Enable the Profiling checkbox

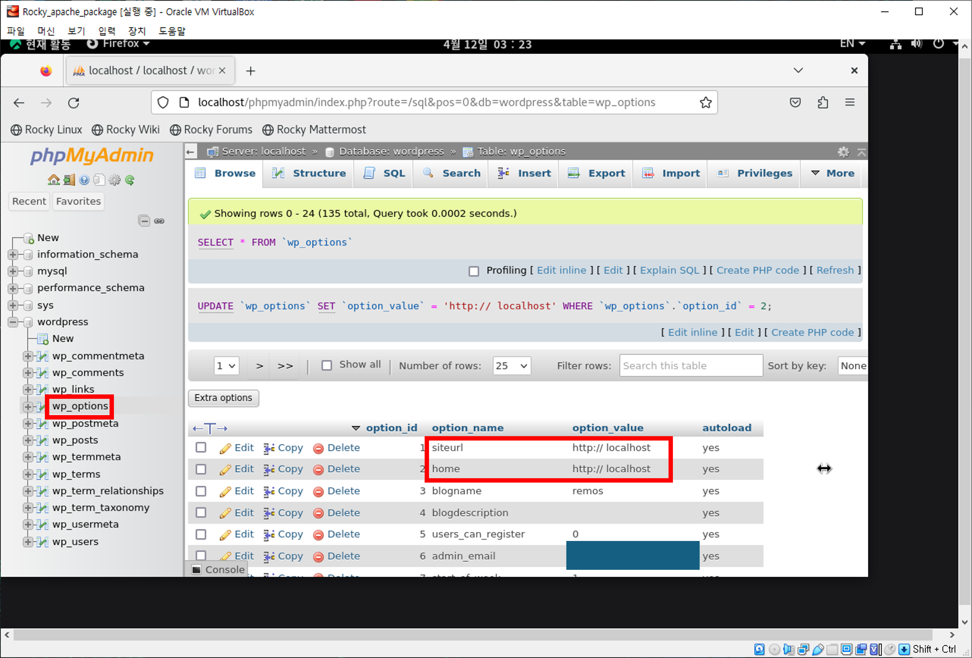pyautogui.click(x=473, y=271)
